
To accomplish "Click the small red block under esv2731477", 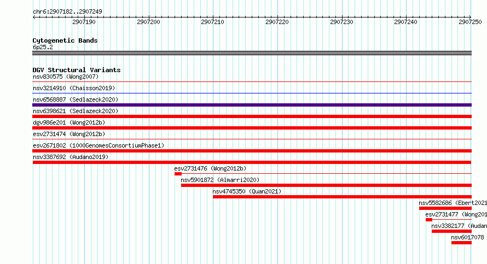I will point(429,220).
